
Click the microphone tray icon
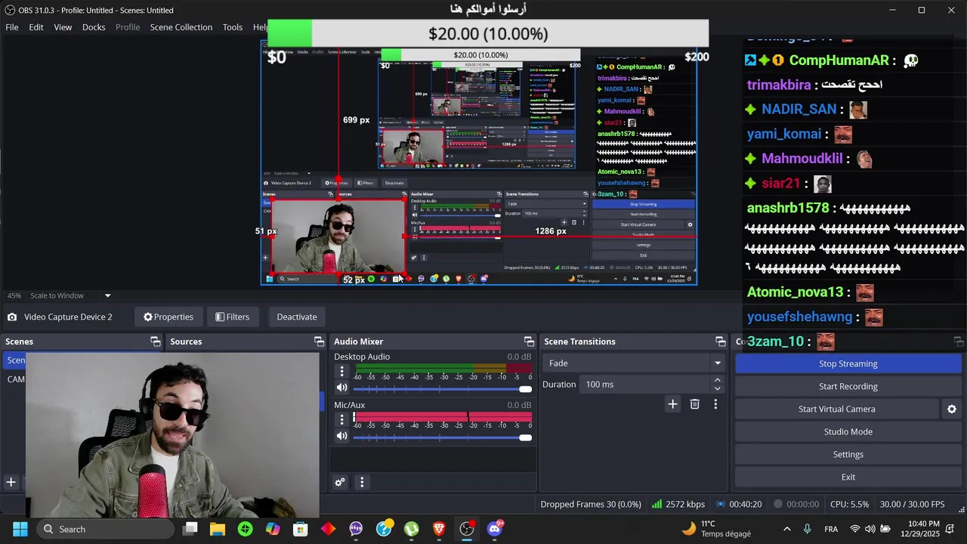point(808,529)
